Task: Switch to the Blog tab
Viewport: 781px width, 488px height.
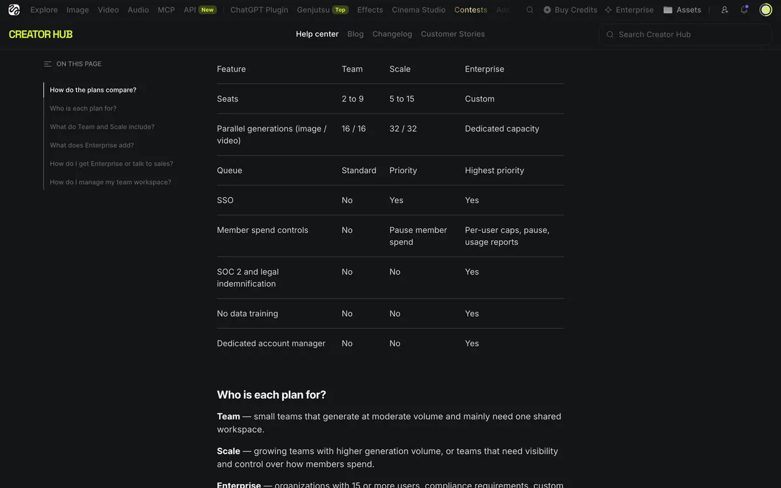Action: pyautogui.click(x=355, y=34)
